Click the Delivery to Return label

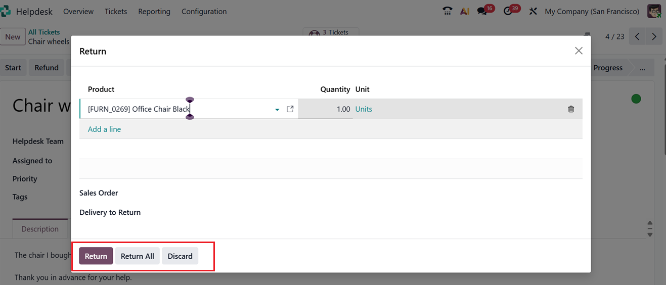pos(110,212)
